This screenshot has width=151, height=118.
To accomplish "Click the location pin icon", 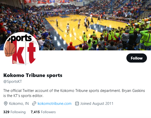I will pyautogui.click(x=6, y=104).
